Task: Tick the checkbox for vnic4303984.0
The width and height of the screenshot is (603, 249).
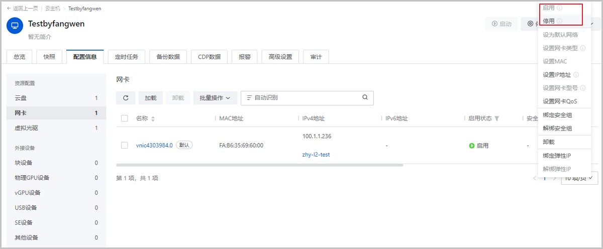Action: [x=125, y=145]
